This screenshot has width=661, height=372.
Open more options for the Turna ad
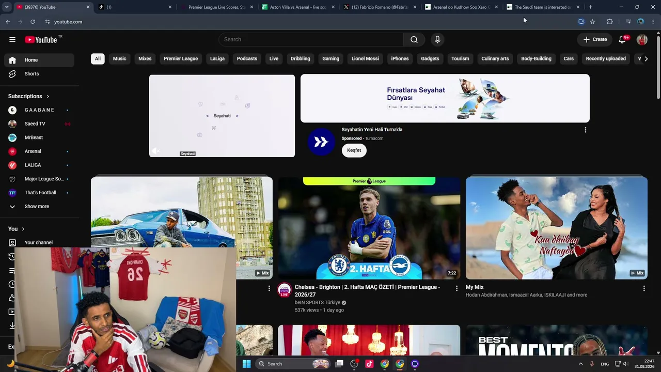tap(585, 130)
